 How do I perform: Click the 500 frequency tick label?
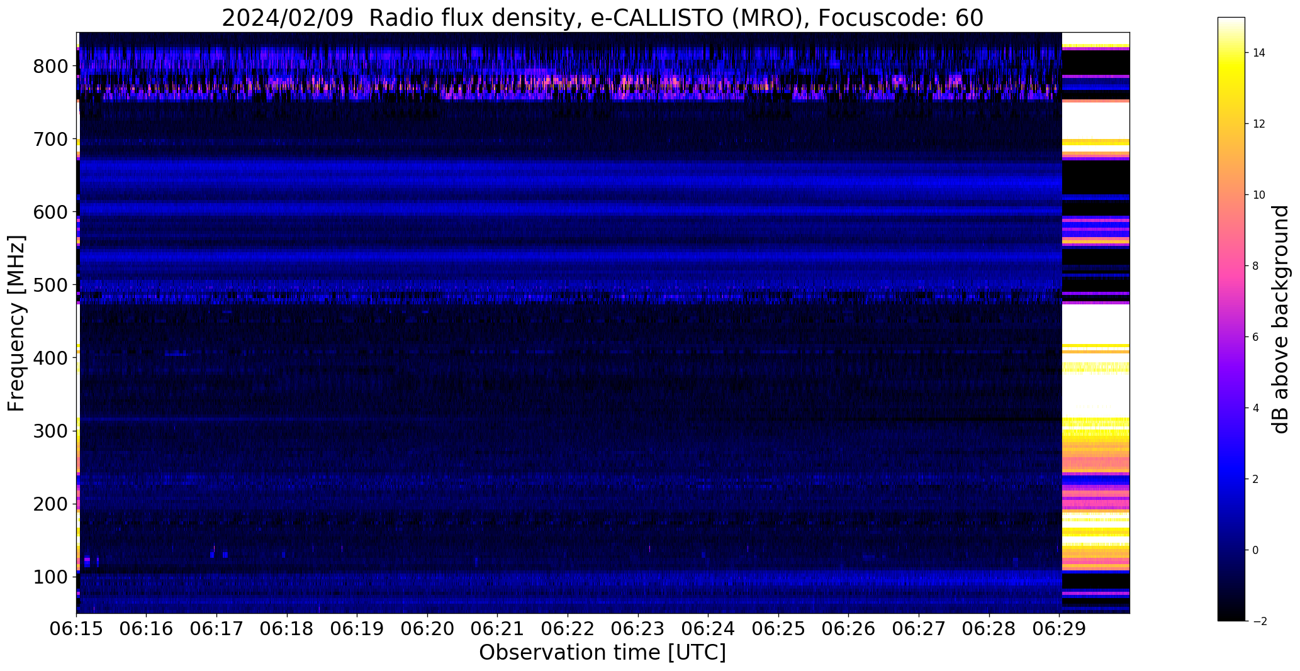(x=51, y=285)
